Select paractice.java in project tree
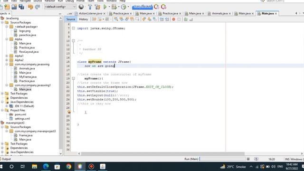This screenshot has height=171, width=304. pyautogui.click(x=28, y=35)
